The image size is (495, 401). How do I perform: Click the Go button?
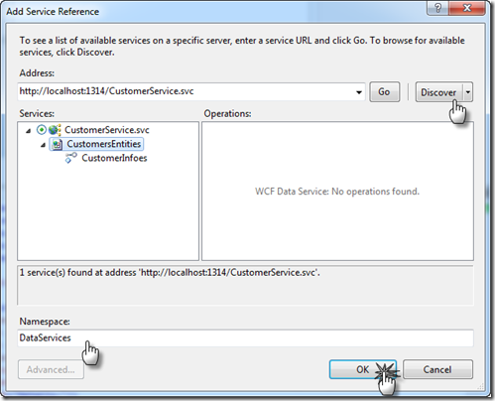click(384, 92)
